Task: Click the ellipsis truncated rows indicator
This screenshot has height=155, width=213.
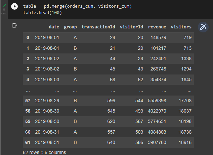Action: [x=28, y=91]
